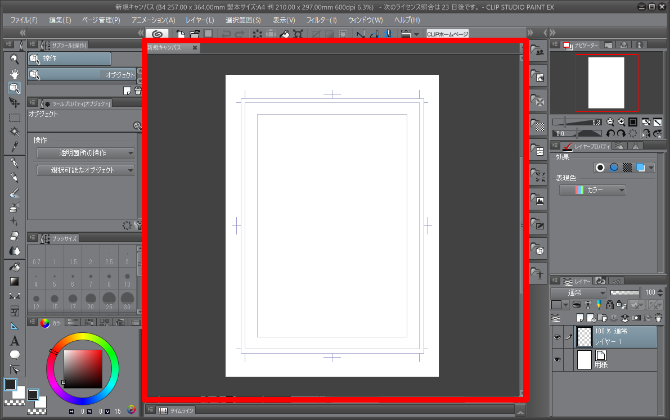Select the オブジェクト subtool
670x420 pixels.
83,75
